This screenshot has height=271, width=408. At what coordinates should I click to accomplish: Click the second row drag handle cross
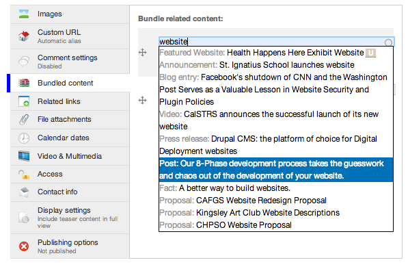click(143, 101)
